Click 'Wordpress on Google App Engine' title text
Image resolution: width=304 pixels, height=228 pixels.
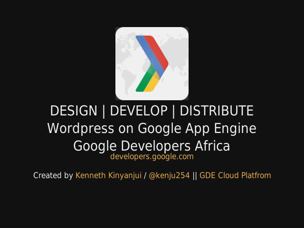(x=152, y=128)
